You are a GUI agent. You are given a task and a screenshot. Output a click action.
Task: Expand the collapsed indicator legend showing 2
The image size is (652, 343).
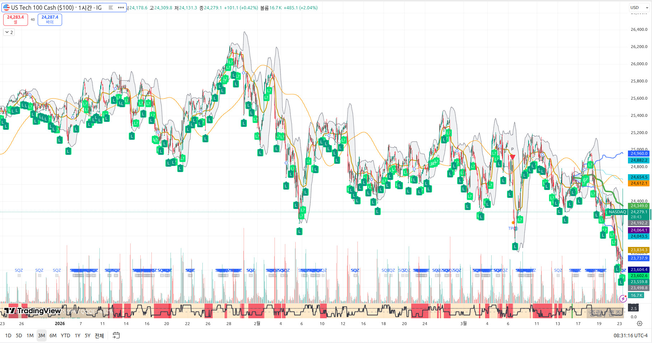[9, 32]
